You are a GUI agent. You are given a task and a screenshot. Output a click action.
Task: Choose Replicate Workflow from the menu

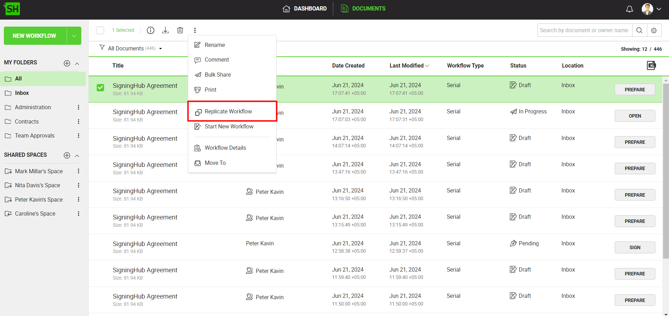[x=228, y=111]
